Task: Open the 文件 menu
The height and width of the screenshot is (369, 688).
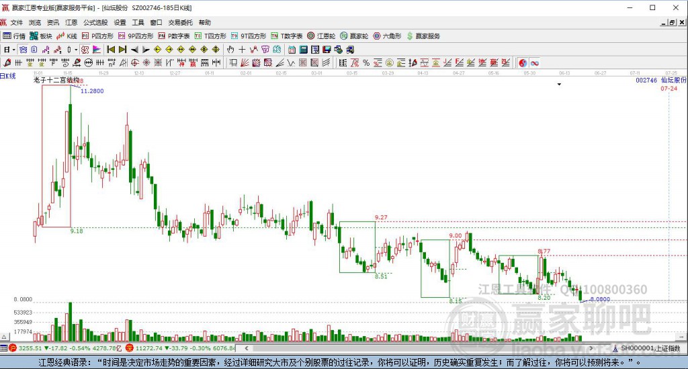Action: (x=16, y=22)
